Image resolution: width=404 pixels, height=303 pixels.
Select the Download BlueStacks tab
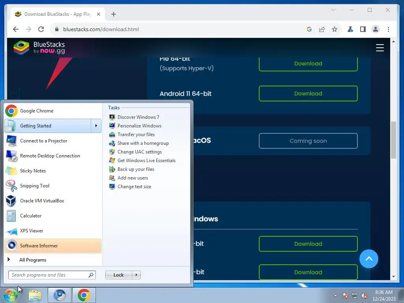(x=58, y=14)
